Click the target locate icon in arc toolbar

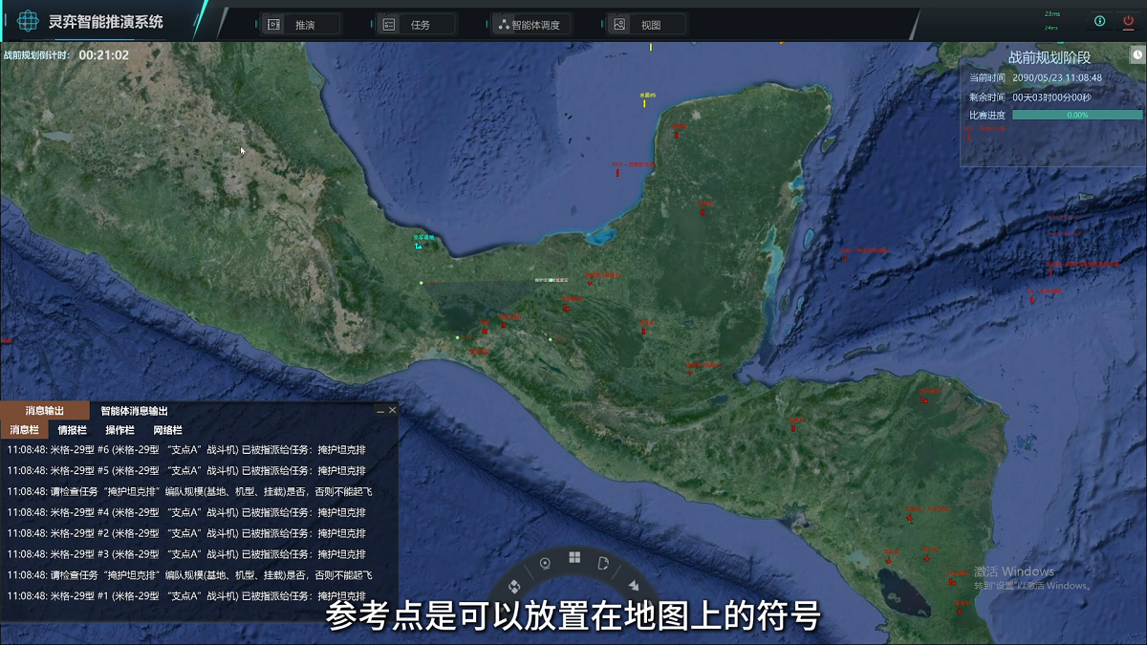coord(545,564)
